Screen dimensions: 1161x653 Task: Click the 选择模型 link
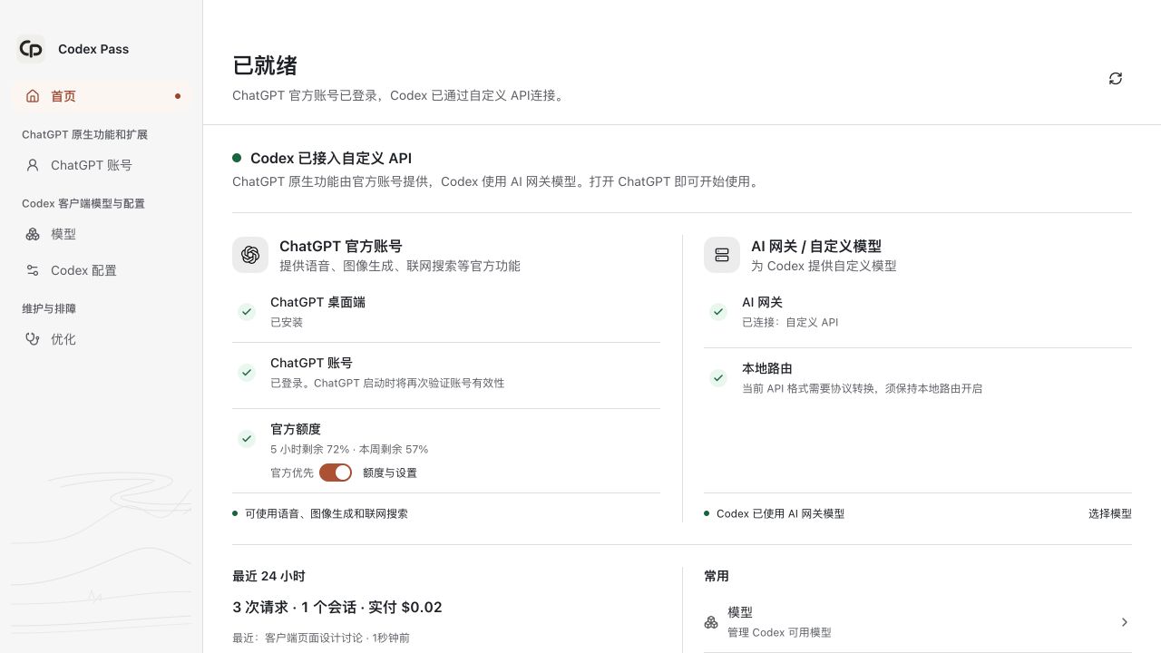coord(1110,513)
